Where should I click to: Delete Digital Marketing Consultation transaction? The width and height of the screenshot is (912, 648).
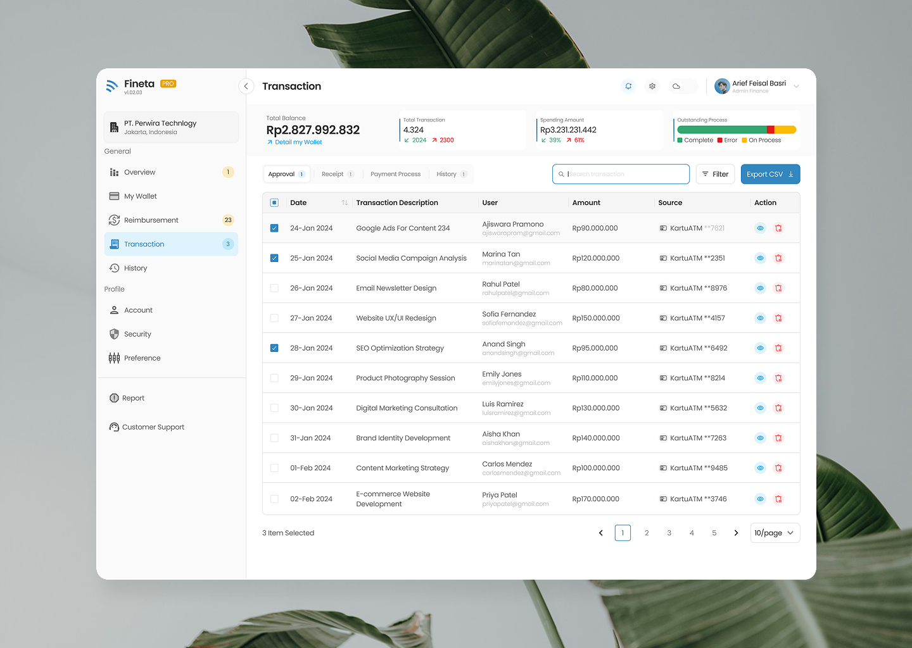click(x=778, y=408)
